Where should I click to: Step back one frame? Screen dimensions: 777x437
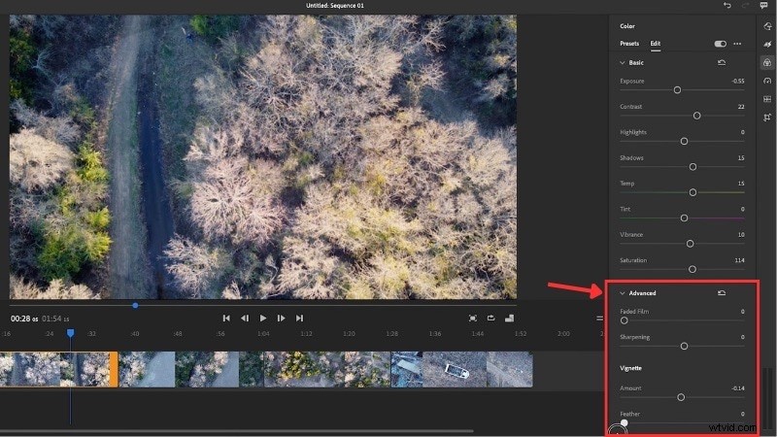pyautogui.click(x=245, y=319)
